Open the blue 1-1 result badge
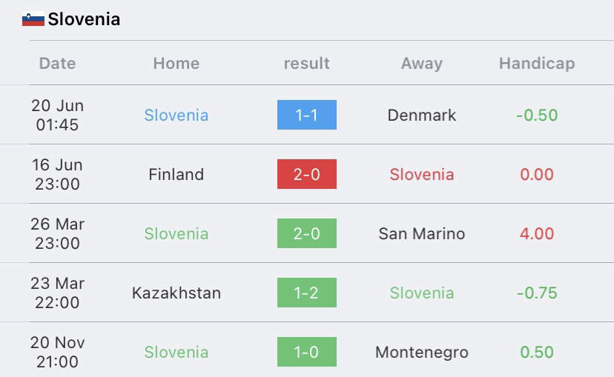This screenshot has width=614, height=377. [x=306, y=115]
